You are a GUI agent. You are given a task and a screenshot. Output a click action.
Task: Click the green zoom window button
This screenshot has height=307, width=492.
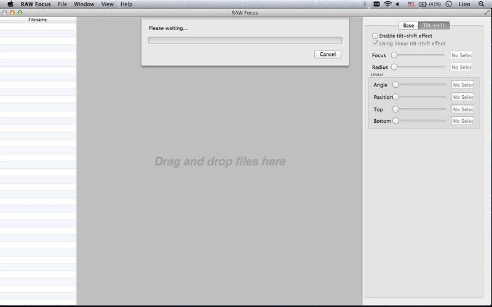[x=20, y=13]
